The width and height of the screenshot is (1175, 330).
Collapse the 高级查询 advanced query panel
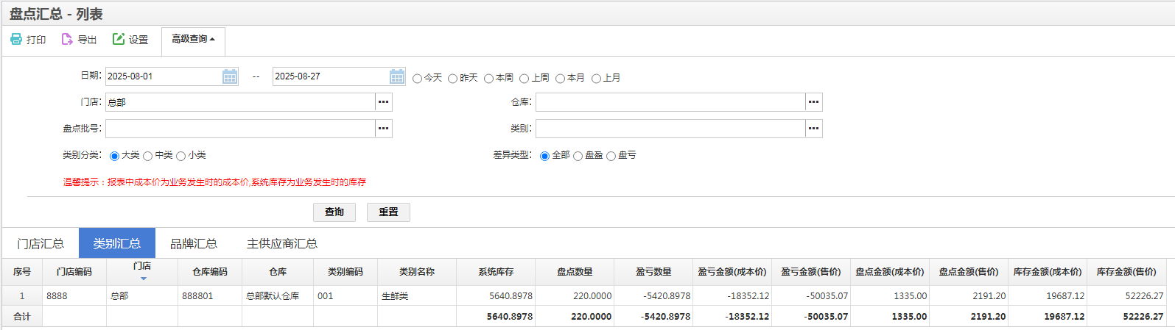pyautogui.click(x=193, y=40)
